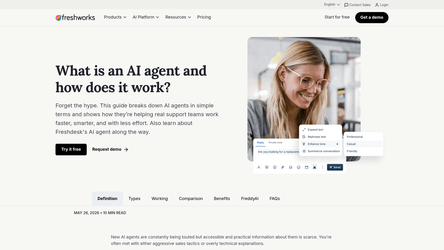Viewport: 444px width, 250px height.
Task: Click the Summarize conversation document icon
Action: click(304, 151)
